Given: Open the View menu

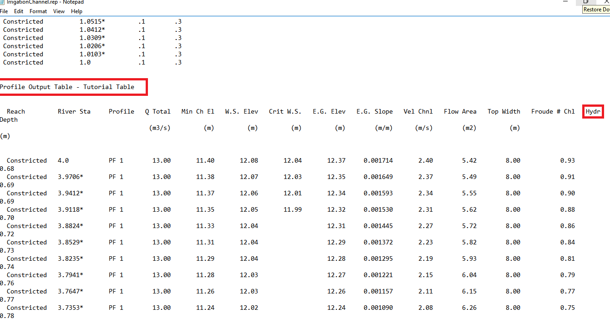Looking at the screenshot, I should point(59,11).
